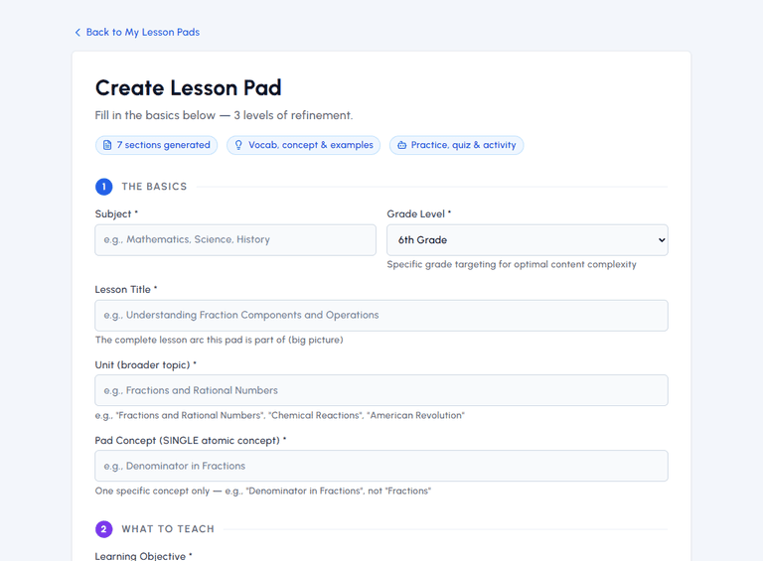This screenshot has width=763, height=561.
Task: Click the 'Practice, quiz & activity' badge text
Action: (x=463, y=145)
